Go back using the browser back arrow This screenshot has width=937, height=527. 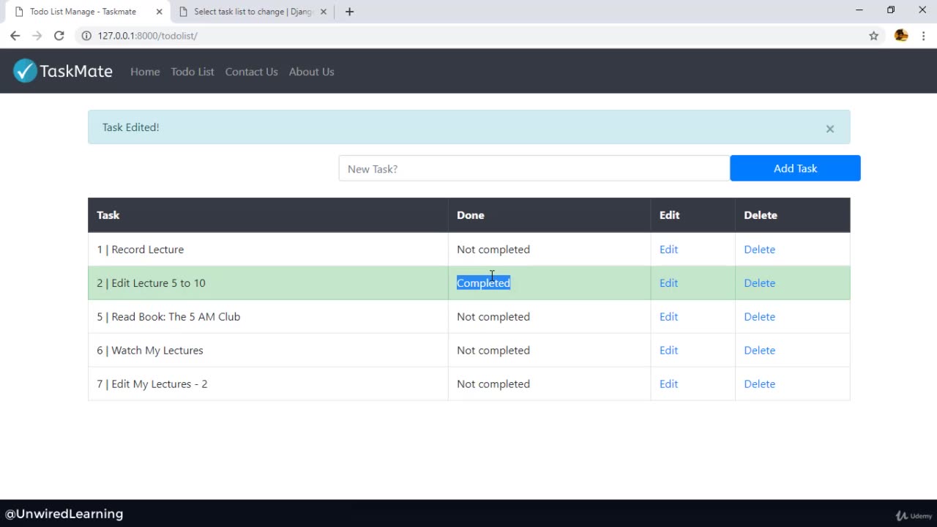(15, 36)
